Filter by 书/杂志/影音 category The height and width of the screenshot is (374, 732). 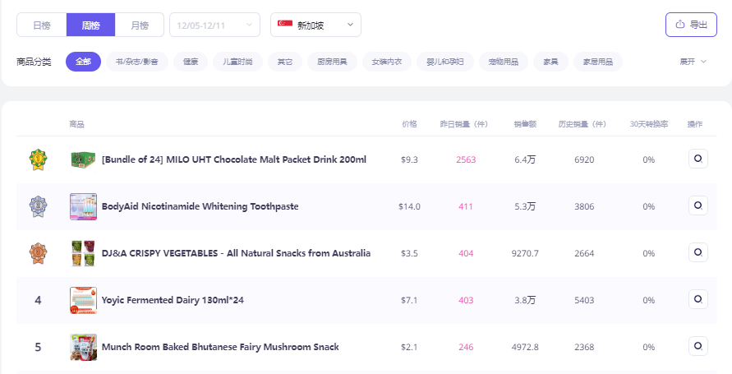tap(136, 62)
